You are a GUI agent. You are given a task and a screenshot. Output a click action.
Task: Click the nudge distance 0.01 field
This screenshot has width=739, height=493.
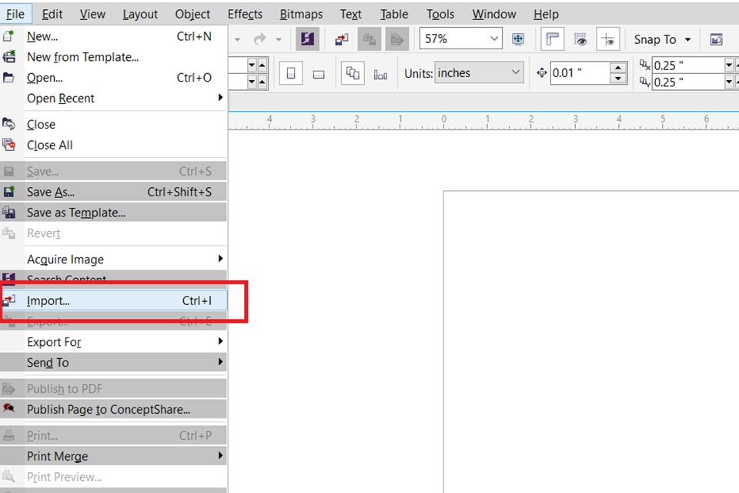(579, 73)
